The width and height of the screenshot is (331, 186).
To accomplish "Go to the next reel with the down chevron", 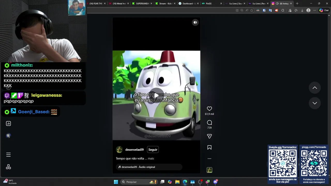I will (x=315, y=103).
